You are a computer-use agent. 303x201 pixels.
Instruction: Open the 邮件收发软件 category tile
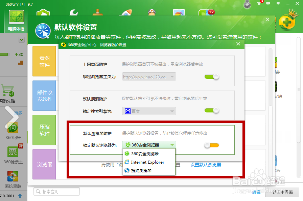44,96
